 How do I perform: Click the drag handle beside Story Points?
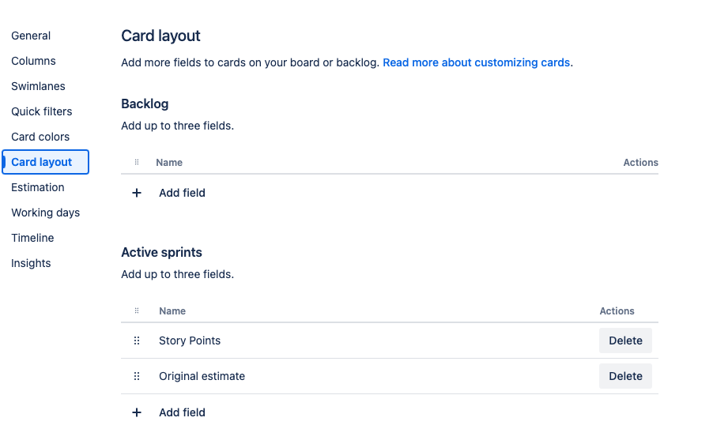click(137, 341)
